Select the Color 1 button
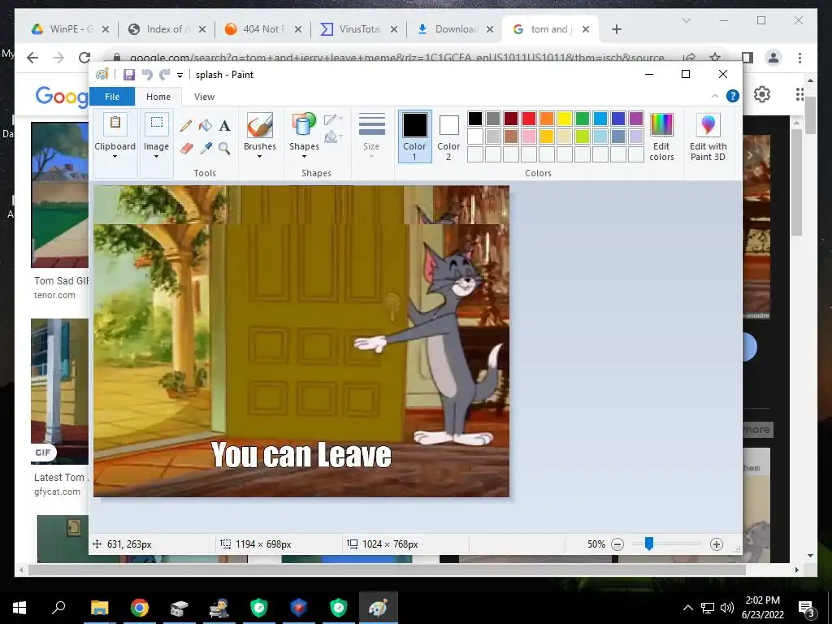 pyautogui.click(x=414, y=136)
